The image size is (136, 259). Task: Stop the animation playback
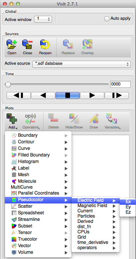[x=68, y=95]
